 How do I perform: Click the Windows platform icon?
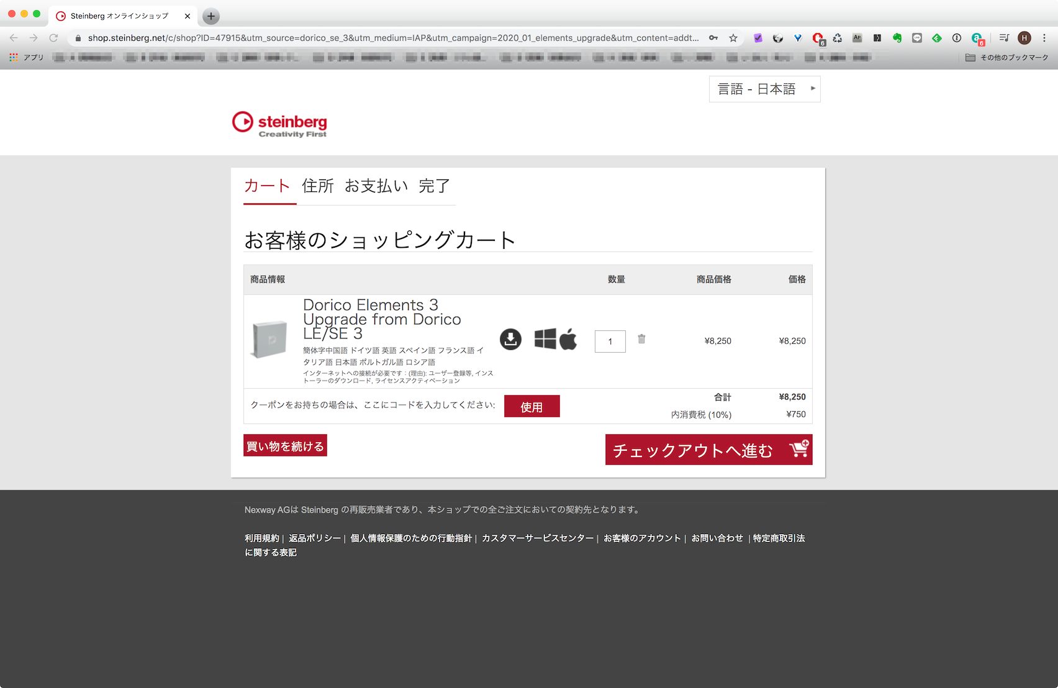[545, 339]
